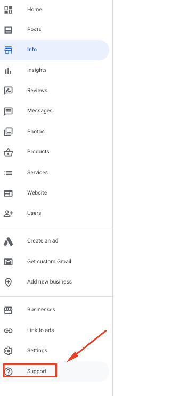Select the Info storefront icon
This screenshot has height=396, width=196.
point(8,50)
